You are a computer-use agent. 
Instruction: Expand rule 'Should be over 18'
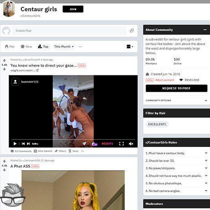point(176,161)
